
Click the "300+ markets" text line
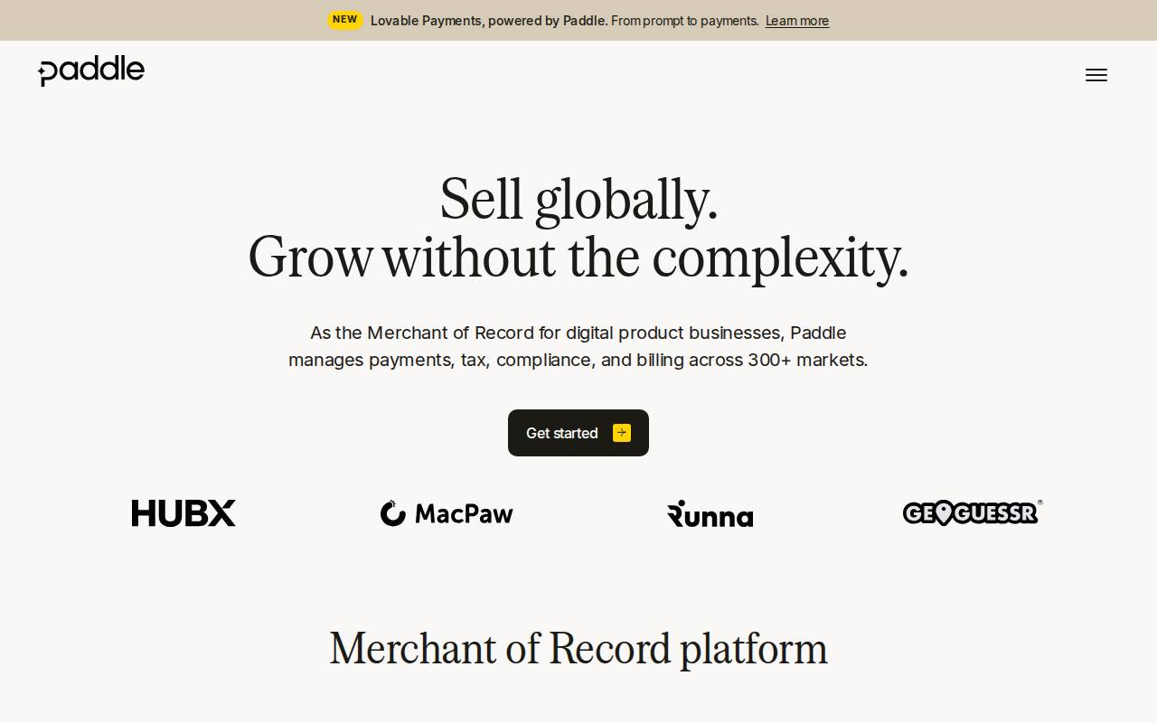pyautogui.click(x=578, y=360)
